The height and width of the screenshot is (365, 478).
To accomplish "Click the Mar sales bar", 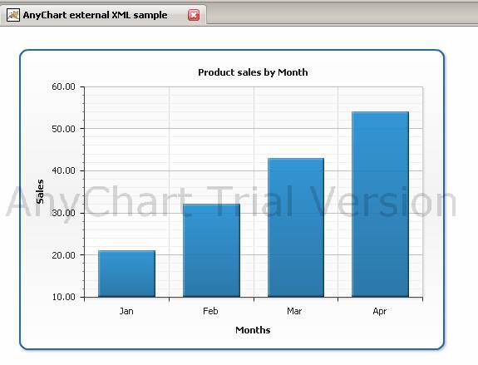I will point(296,228).
